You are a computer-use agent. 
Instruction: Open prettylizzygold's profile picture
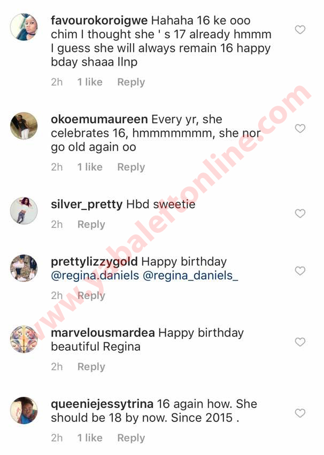[x=24, y=268]
